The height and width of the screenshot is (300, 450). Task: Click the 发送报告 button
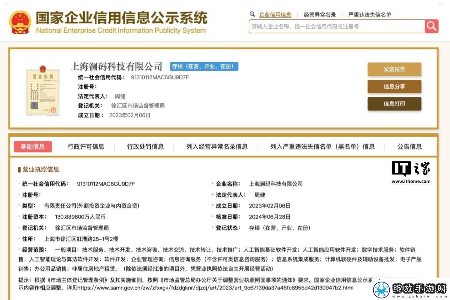394,69
